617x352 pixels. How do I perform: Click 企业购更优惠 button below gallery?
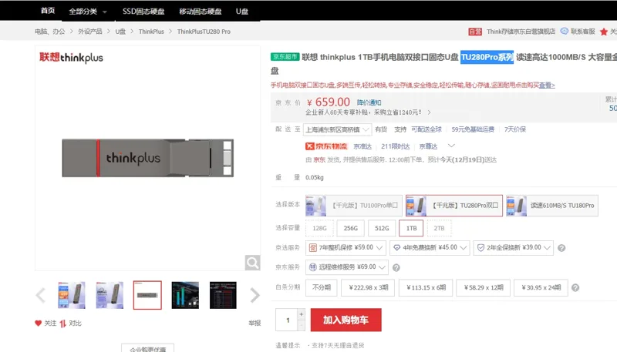click(x=147, y=348)
